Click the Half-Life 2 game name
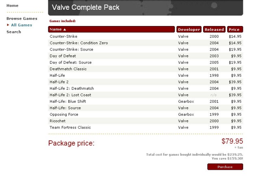 tap(59, 82)
